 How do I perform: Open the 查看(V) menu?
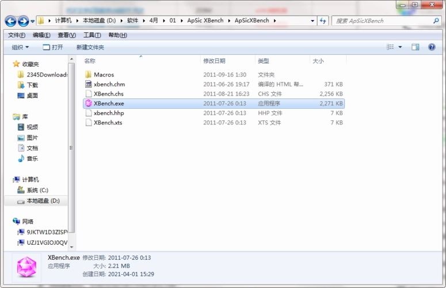67,35
